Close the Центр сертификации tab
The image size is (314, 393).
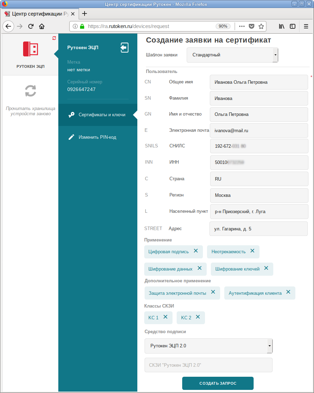73,14
